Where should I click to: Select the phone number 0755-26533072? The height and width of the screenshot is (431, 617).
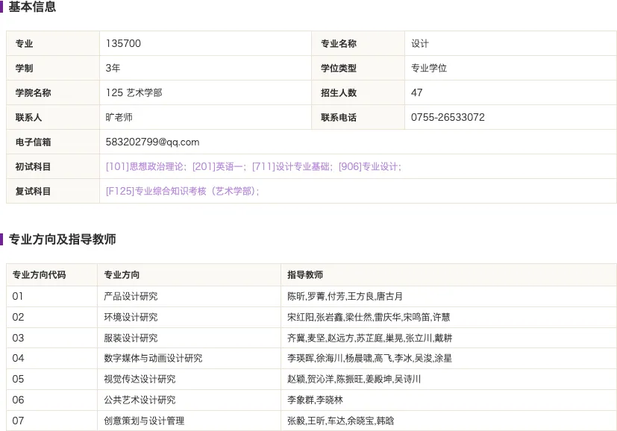(448, 117)
